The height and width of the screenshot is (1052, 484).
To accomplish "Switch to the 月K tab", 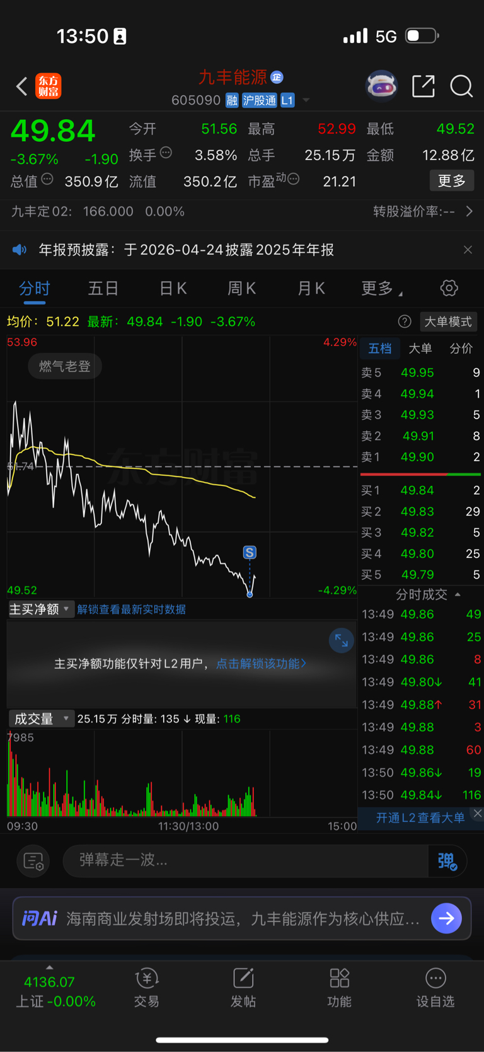I will click(x=311, y=289).
